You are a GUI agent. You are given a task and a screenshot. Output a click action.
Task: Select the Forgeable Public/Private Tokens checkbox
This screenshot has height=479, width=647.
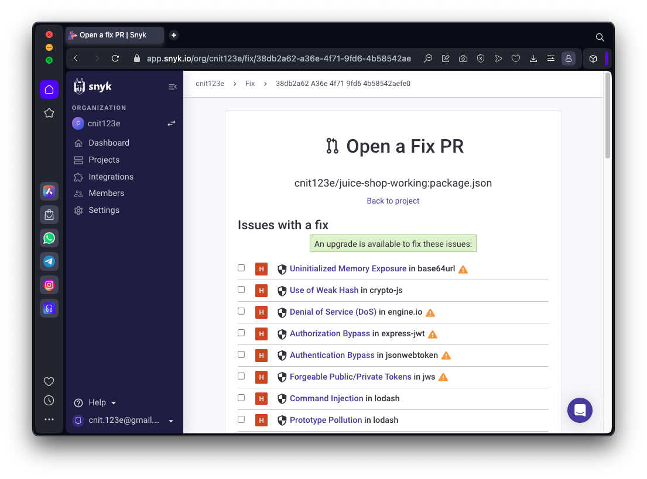[241, 376]
